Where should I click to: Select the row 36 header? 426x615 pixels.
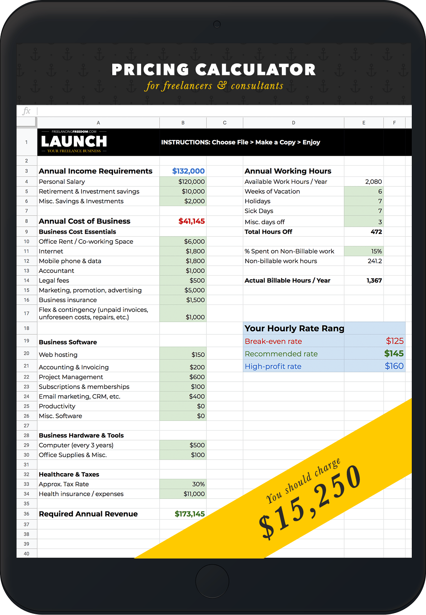pos(27,514)
